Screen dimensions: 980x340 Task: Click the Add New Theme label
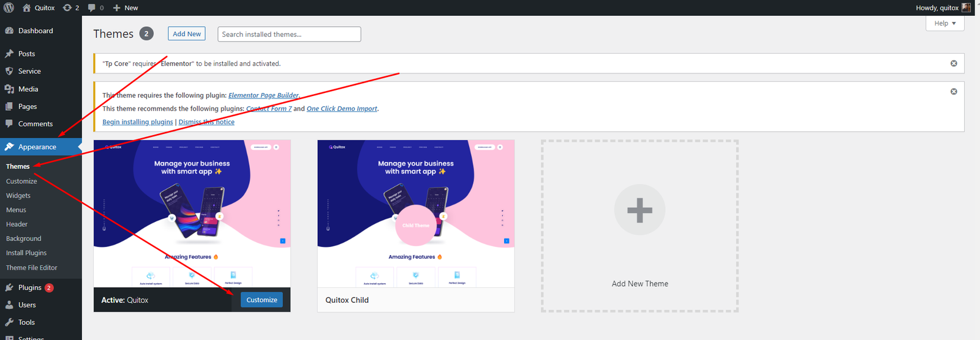pyautogui.click(x=639, y=284)
